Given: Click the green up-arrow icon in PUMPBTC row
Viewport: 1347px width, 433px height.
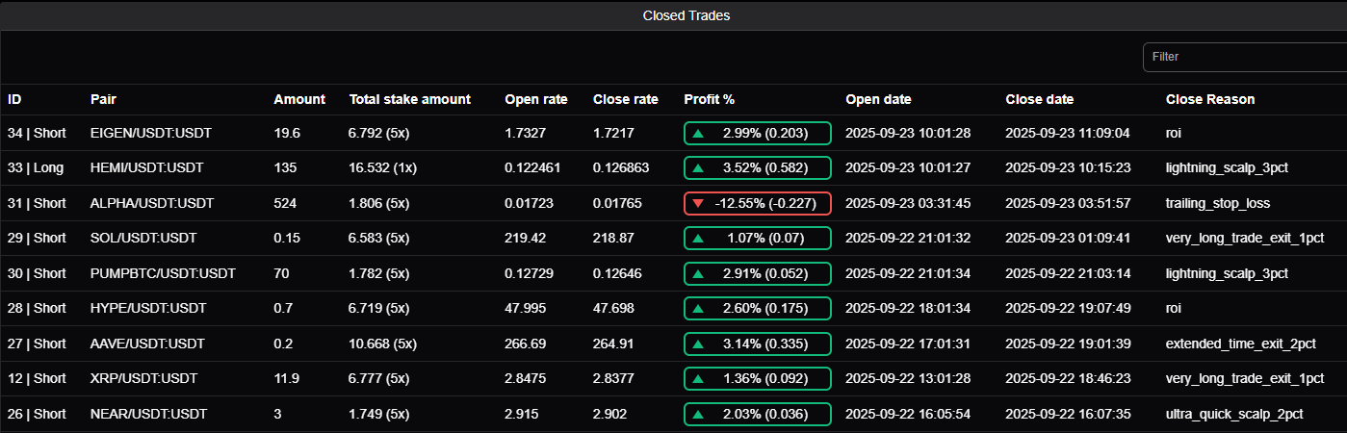Looking at the screenshot, I should 698,274.
